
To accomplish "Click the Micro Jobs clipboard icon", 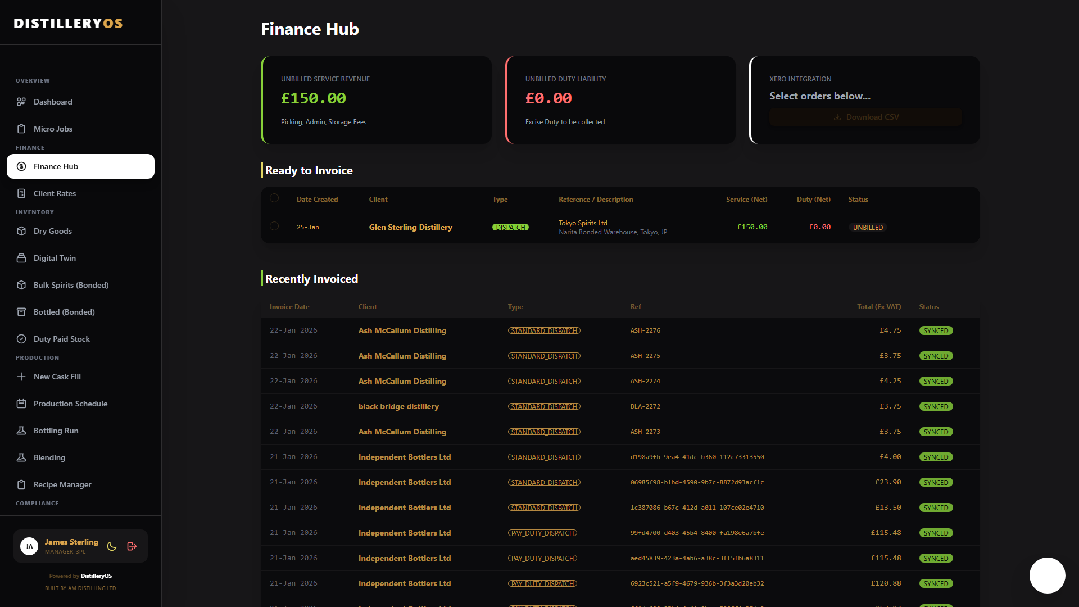I will coord(21,129).
